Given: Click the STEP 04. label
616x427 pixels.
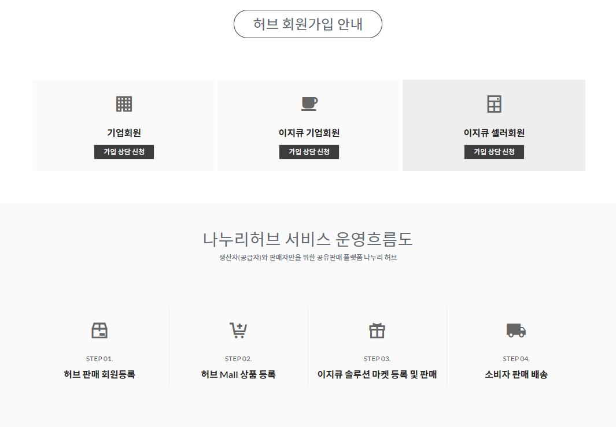Looking at the screenshot, I should click(x=516, y=359).
